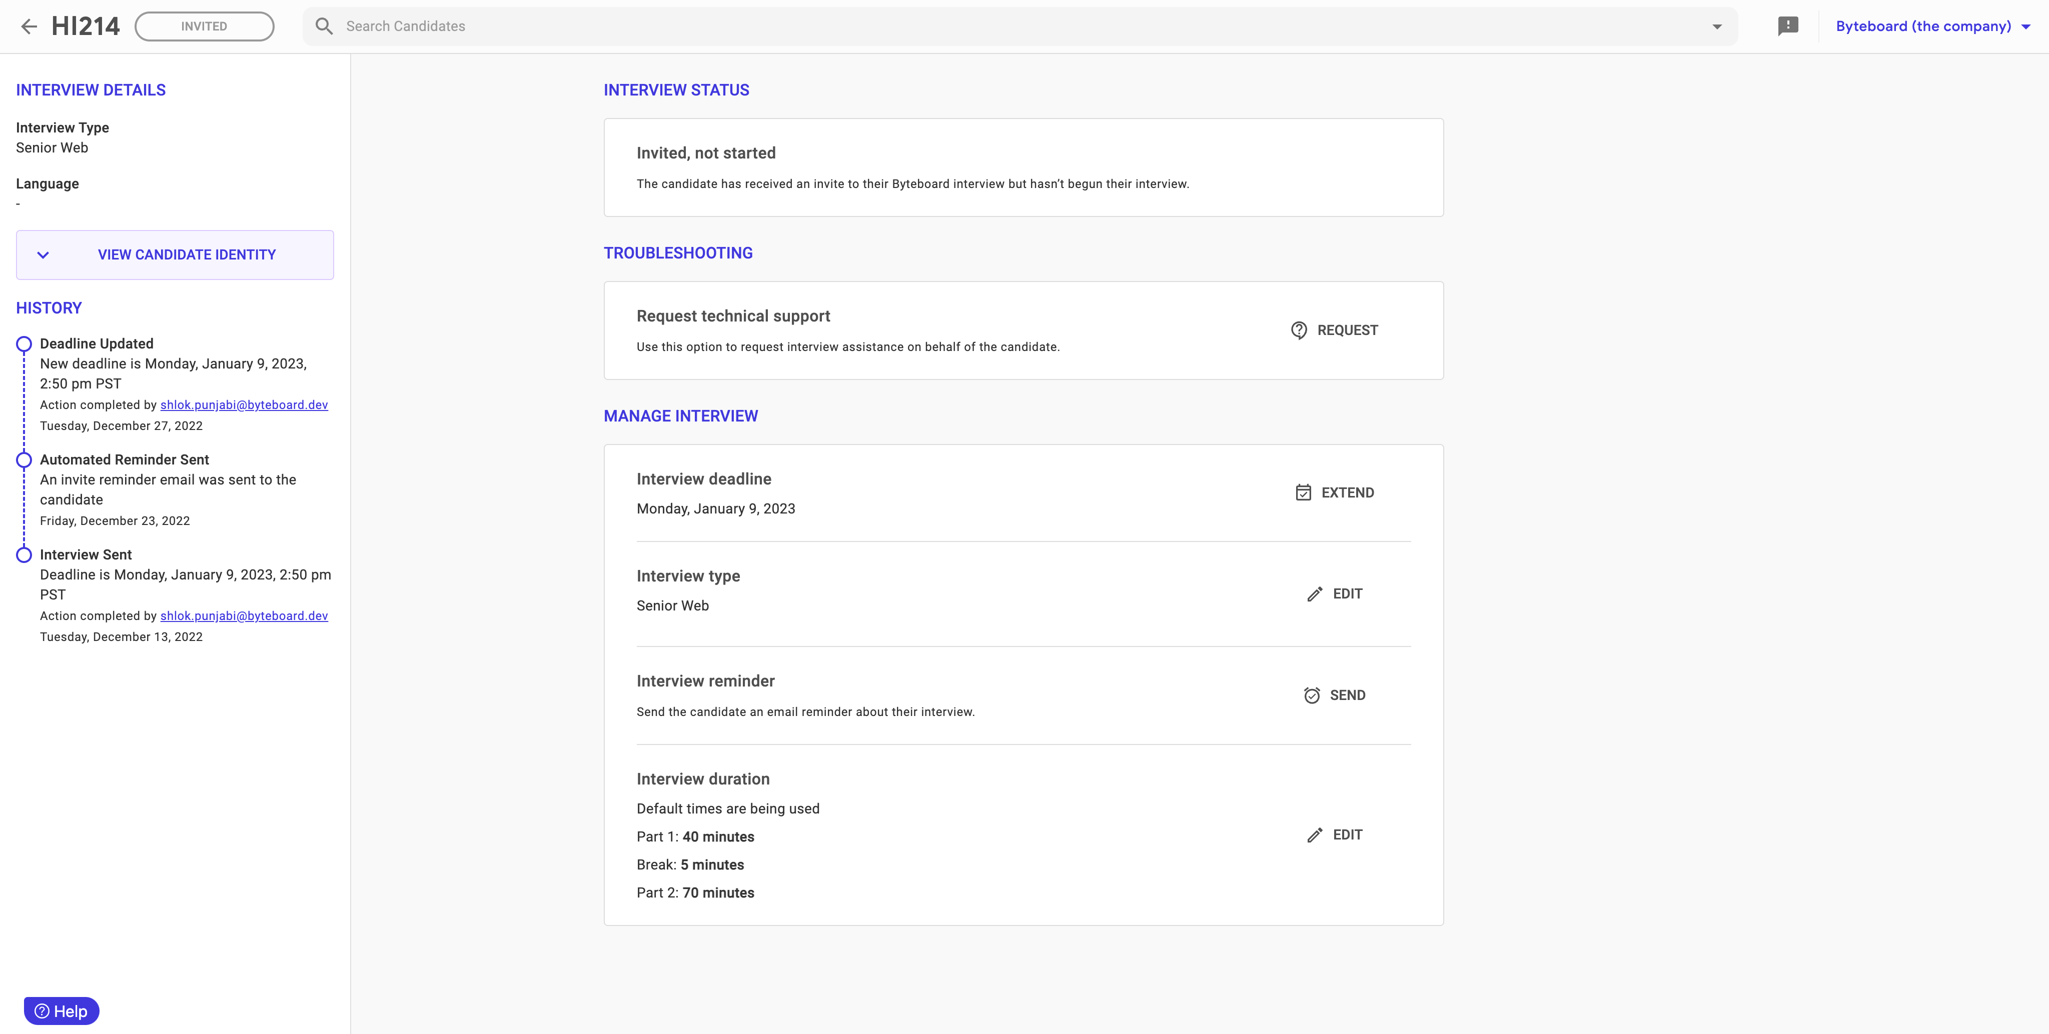Open email link under Interview Sent entry
Viewport: 2049px width, 1034px height.
coord(244,616)
